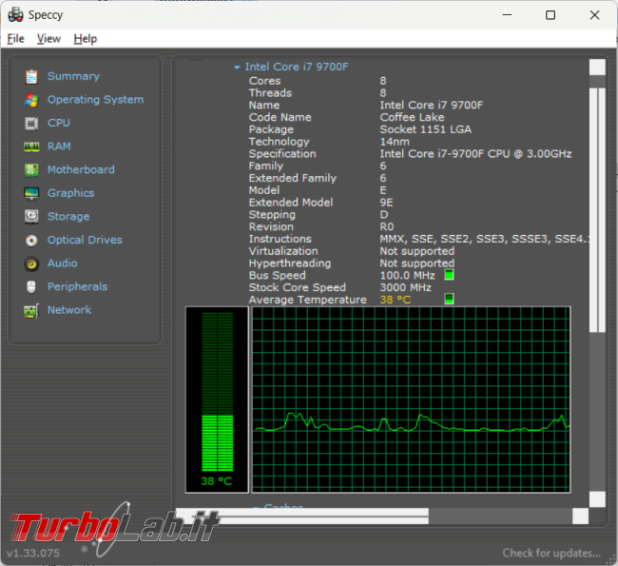Screen dimensions: 618x566
Task: Select the CPU section label
Action: tap(59, 123)
